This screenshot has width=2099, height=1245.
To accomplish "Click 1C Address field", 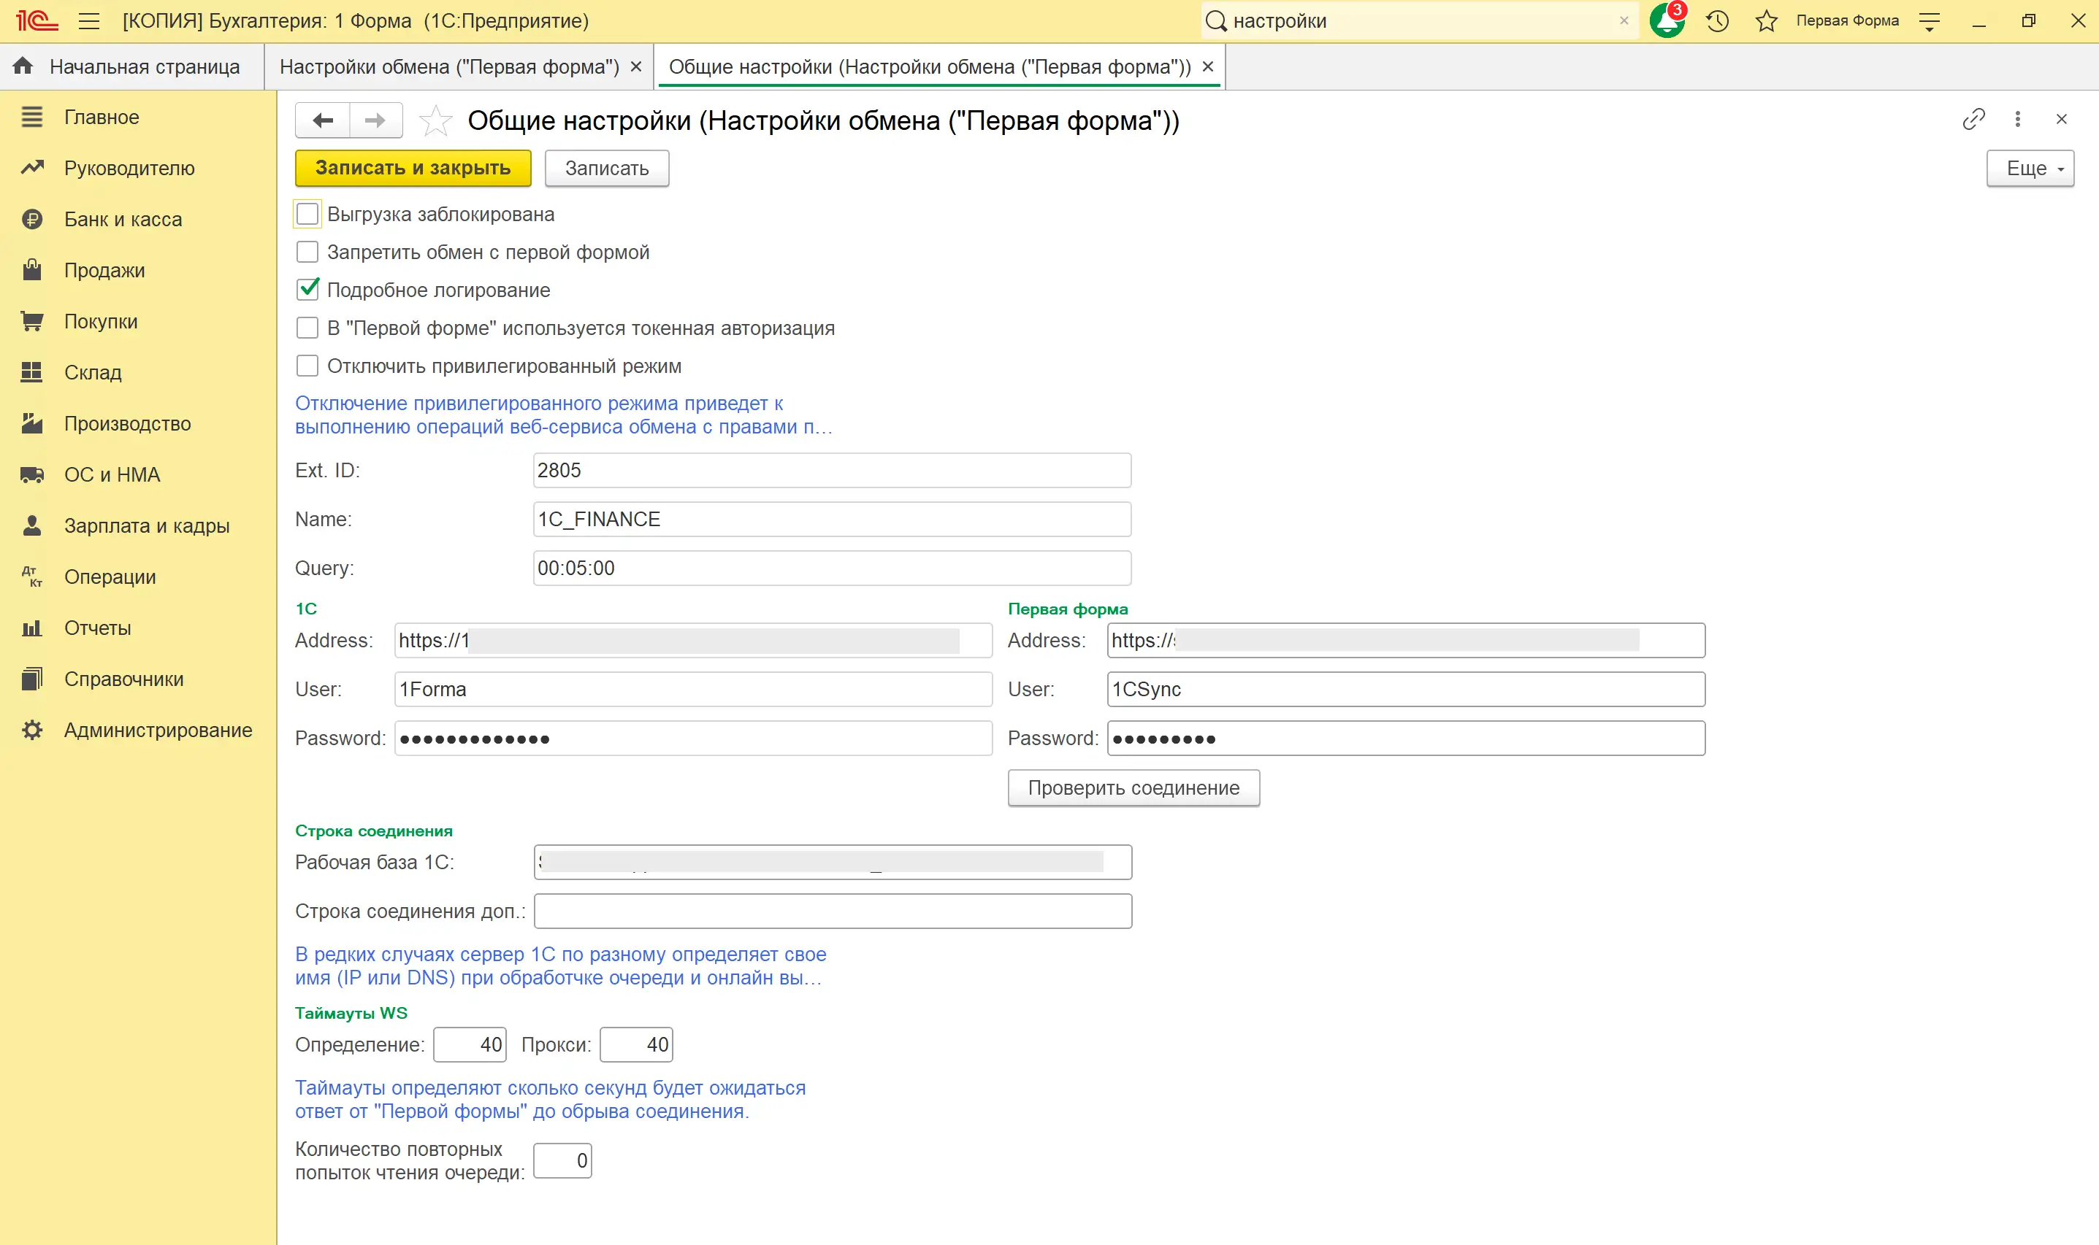I will [x=694, y=641].
